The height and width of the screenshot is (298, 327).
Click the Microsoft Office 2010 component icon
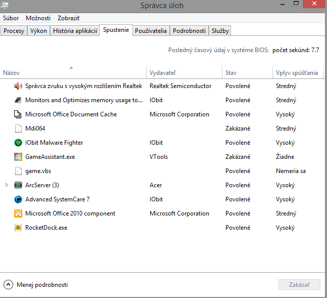pos(18,214)
